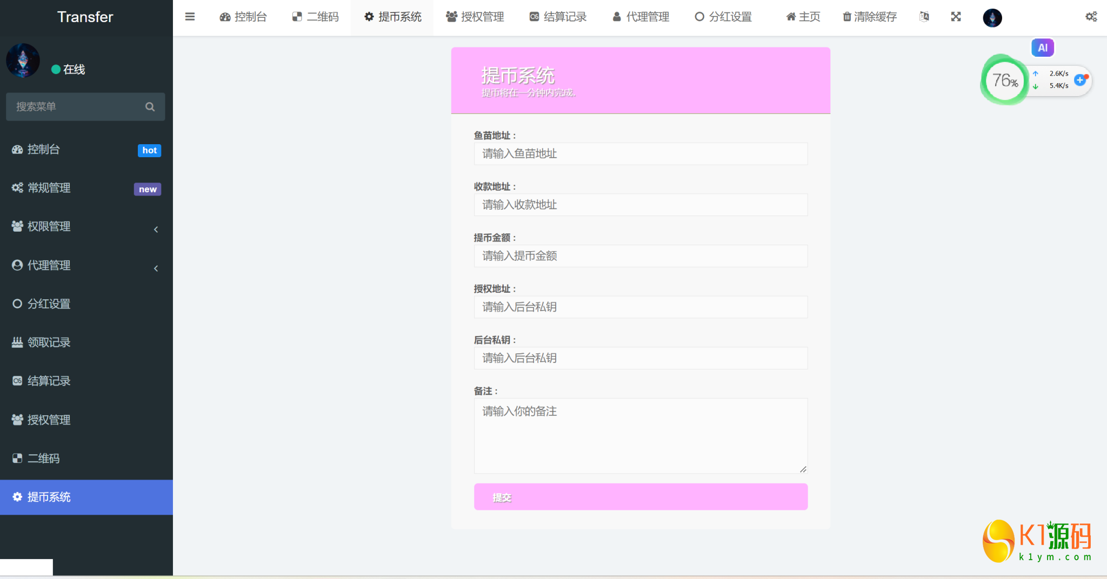Viewport: 1107px width, 579px height.
Task: Click the sidebar profile avatar picture
Action: click(x=23, y=60)
